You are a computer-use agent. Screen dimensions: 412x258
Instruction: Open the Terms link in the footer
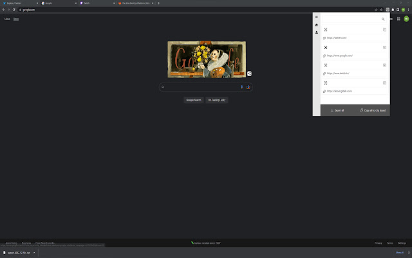[390, 243]
